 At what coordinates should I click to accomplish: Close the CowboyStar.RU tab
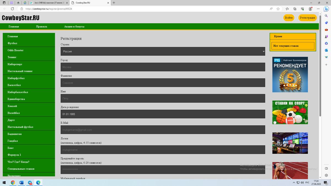(x=108, y=3)
